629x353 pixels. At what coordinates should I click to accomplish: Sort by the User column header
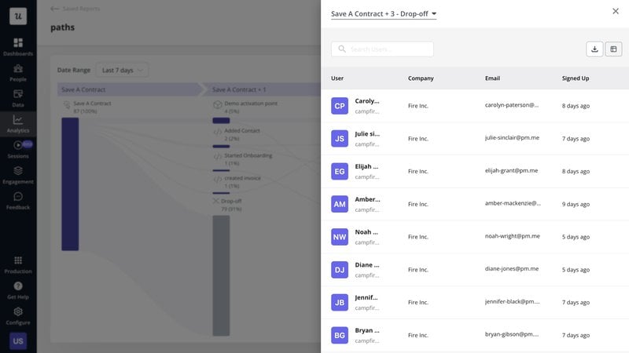click(x=337, y=78)
